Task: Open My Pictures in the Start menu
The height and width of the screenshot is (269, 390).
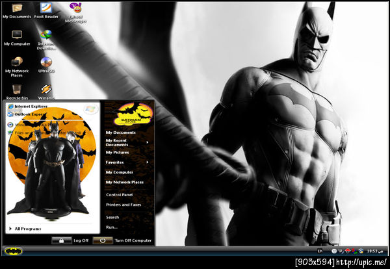Action: coord(117,153)
